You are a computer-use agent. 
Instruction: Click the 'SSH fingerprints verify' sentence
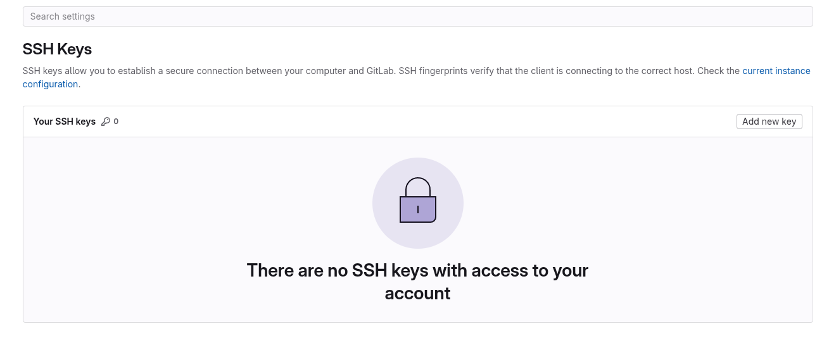(x=546, y=71)
